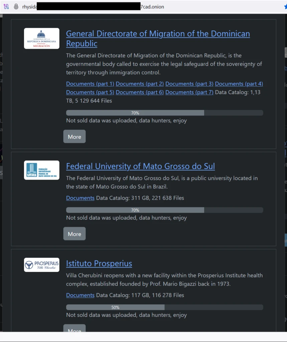Click More button under Federal University entry
The image size is (287, 342).
click(75, 234)
